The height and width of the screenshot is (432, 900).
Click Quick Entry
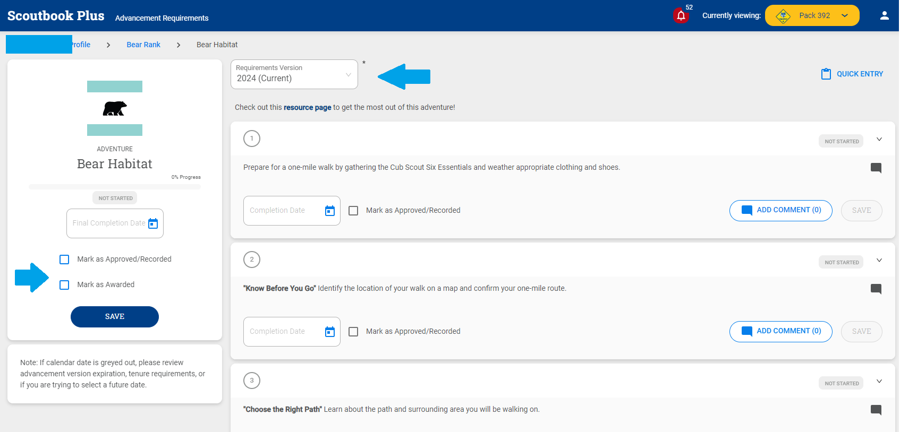point(852,74)
